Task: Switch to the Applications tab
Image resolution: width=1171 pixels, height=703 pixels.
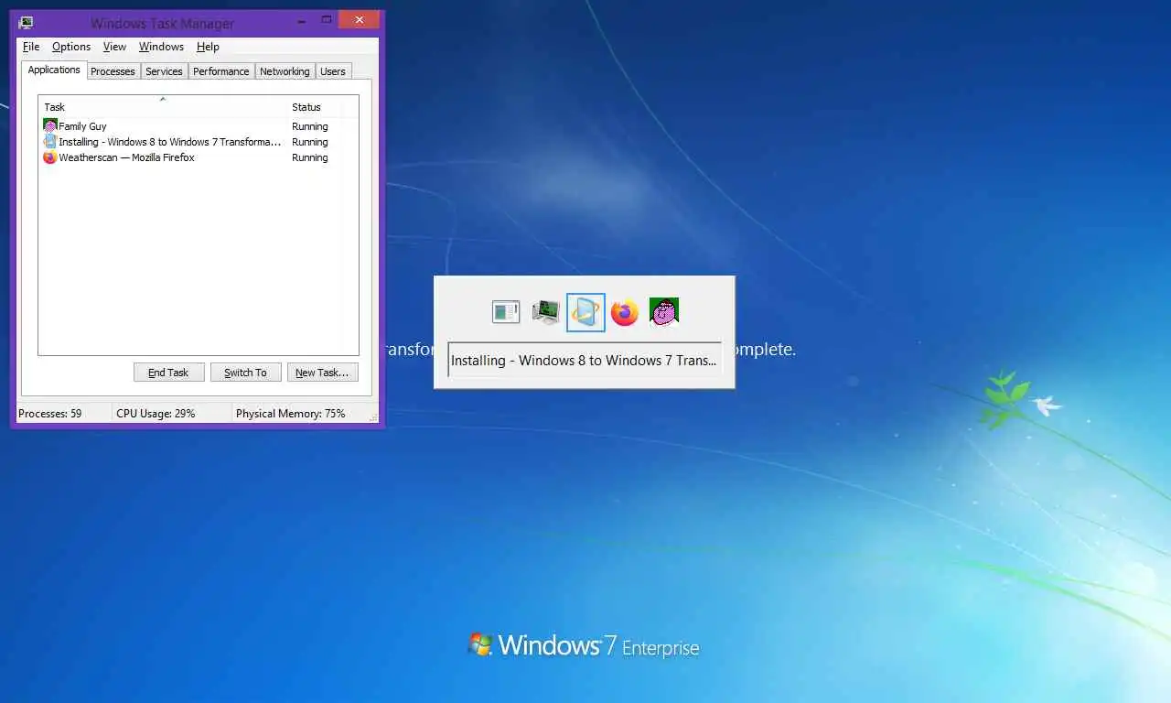Action: tap(54, 70)
